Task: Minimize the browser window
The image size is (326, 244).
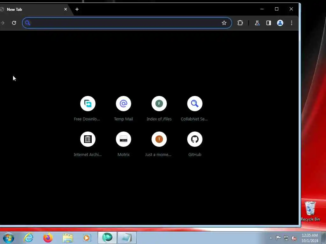Action: pyautogui.click(x=262, y=9)
